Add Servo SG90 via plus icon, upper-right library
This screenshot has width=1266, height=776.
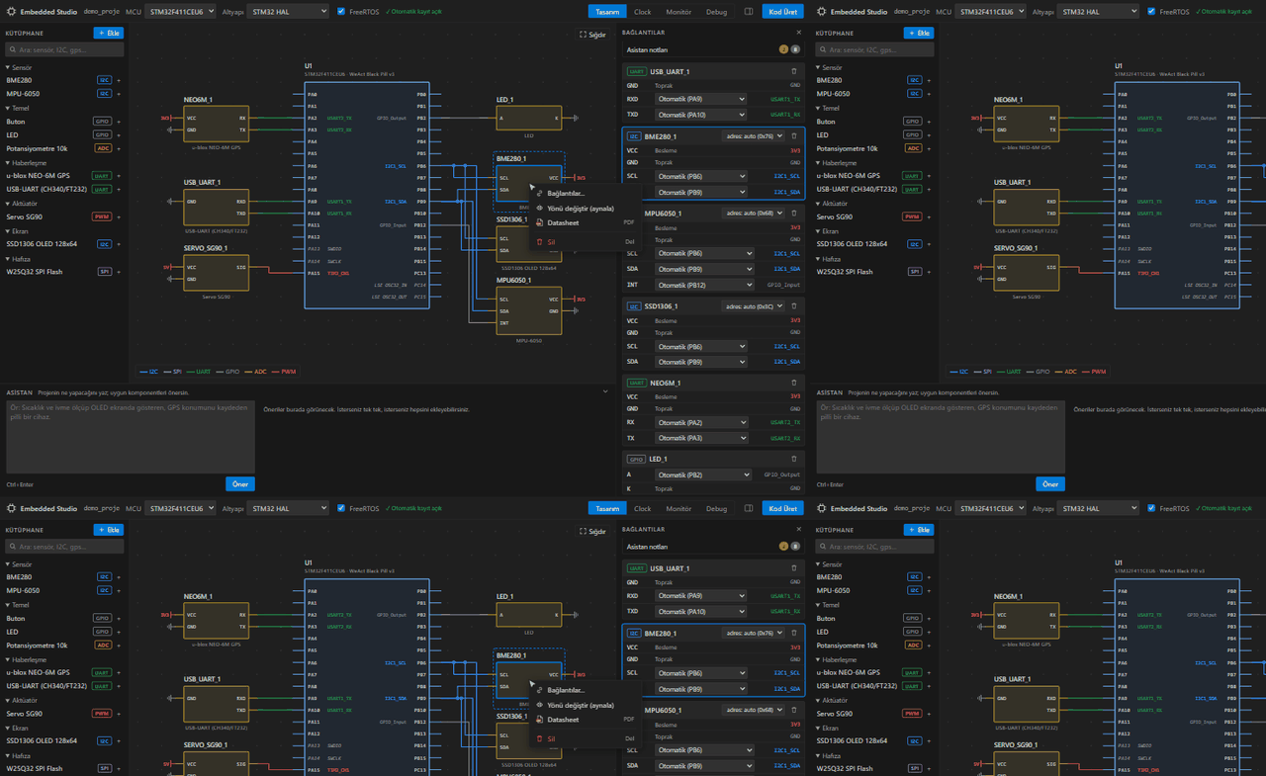pos(929,216)
